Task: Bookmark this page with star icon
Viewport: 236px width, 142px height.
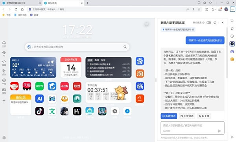Action: click(199, 9)
